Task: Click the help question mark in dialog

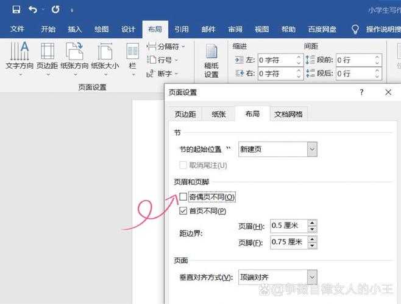Action: click(x=361, y=92)
